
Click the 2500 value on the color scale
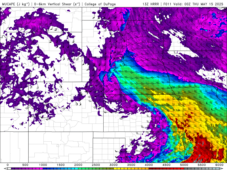point(96,165)
